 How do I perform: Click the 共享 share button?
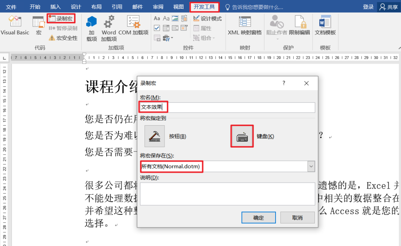(x=389, y=7)
